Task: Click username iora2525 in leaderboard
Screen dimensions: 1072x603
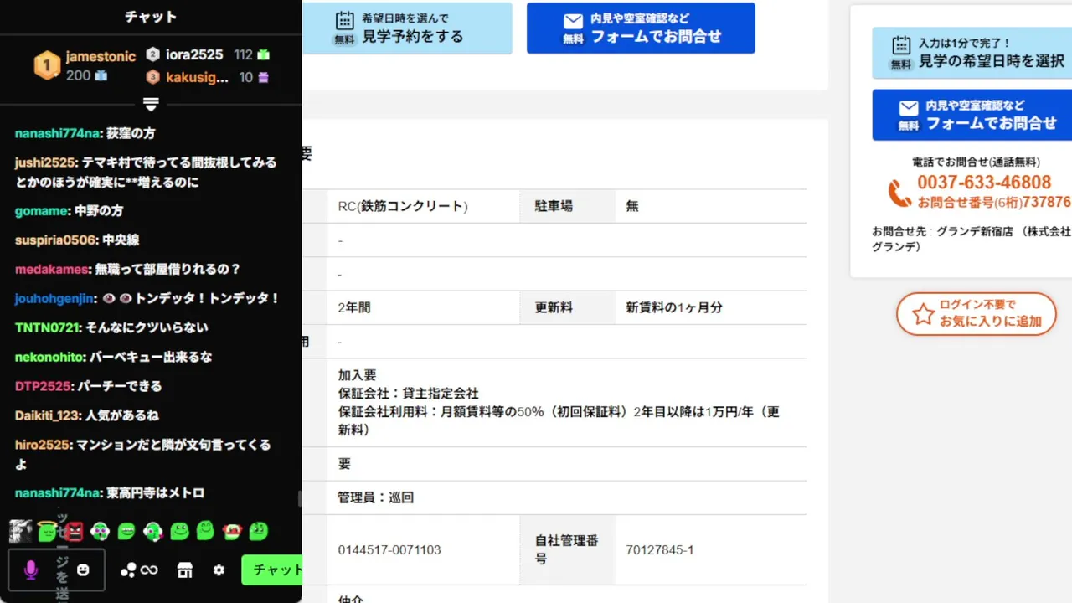Action: (194, 54)
